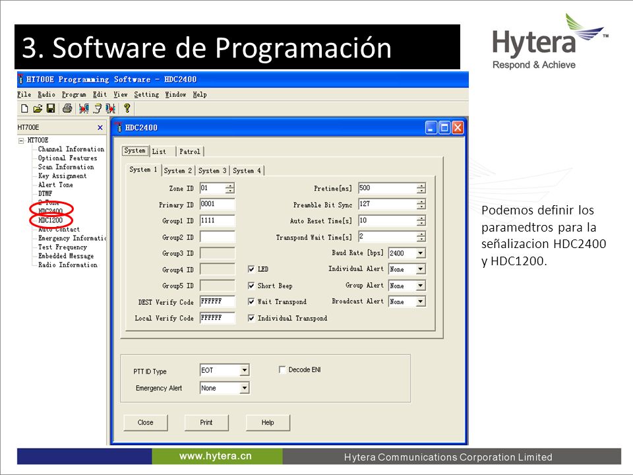This screenshot has height=475, width=633.
Task: Open the Setting menu
Action: pos(146,94)
